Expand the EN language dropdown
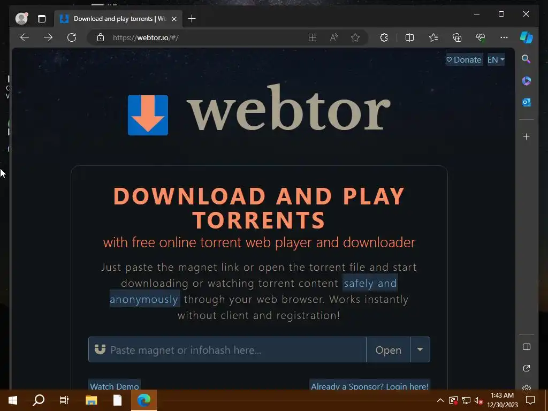Viewport: 548px width, 411px height. point(496,60)
